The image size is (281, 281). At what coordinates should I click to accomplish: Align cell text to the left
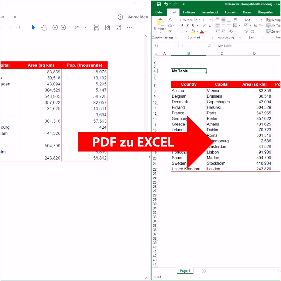coord(218,25)
